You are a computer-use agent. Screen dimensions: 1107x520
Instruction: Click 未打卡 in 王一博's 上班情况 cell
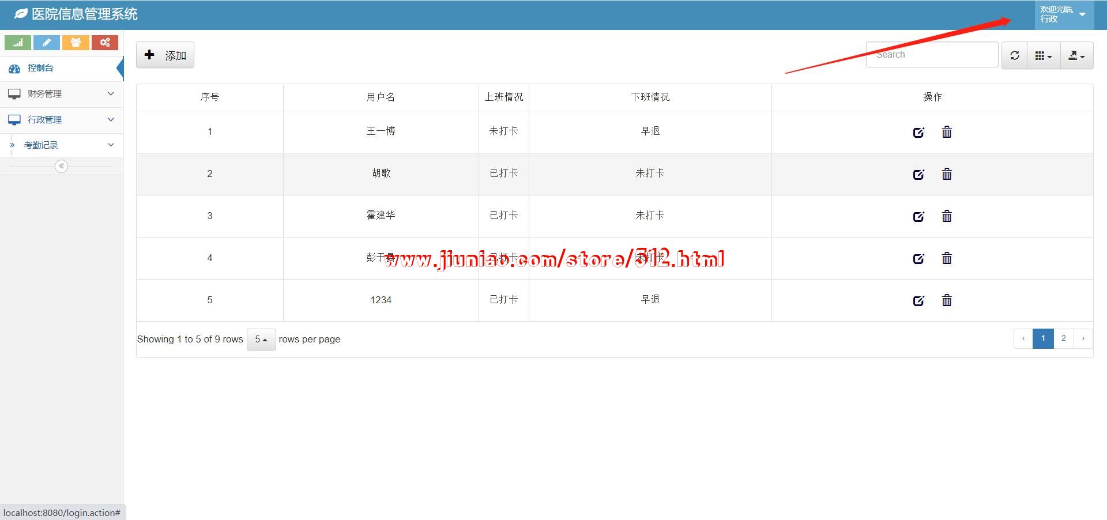click(504, 131)
